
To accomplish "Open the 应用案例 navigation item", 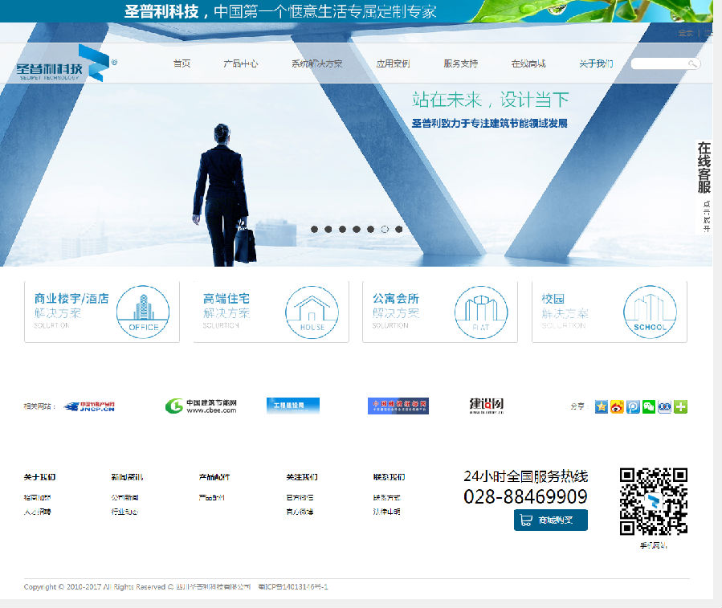I will (x=393, y=63).
